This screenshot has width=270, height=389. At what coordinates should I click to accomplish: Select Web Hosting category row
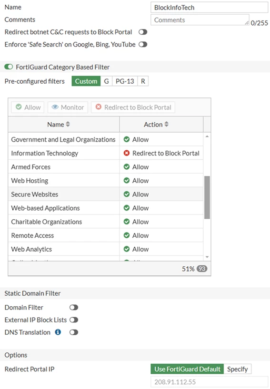click(106, 180)
